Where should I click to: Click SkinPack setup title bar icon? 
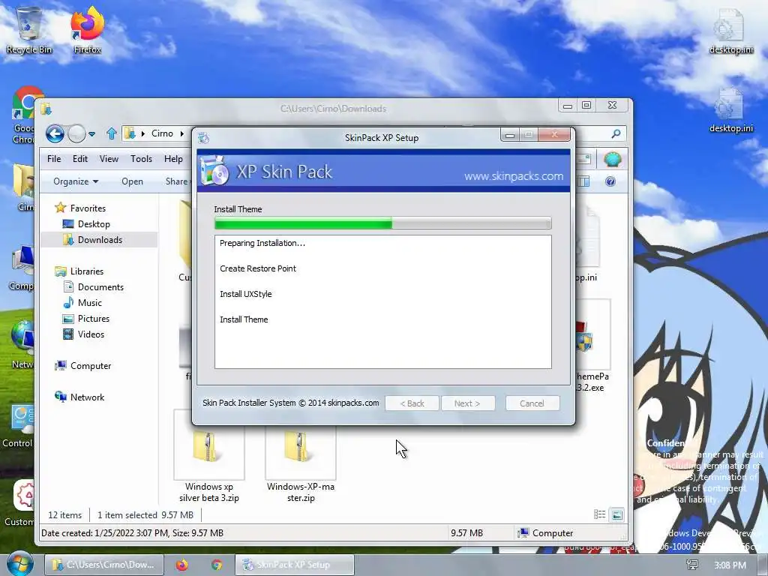pyautogui.click(x=204, y=138)
